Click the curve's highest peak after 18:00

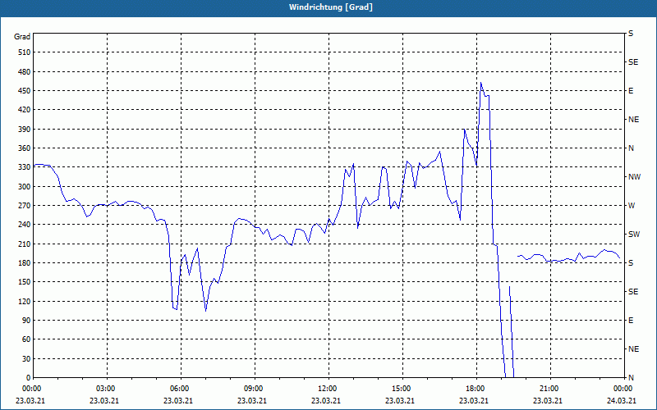click(481, 83)
